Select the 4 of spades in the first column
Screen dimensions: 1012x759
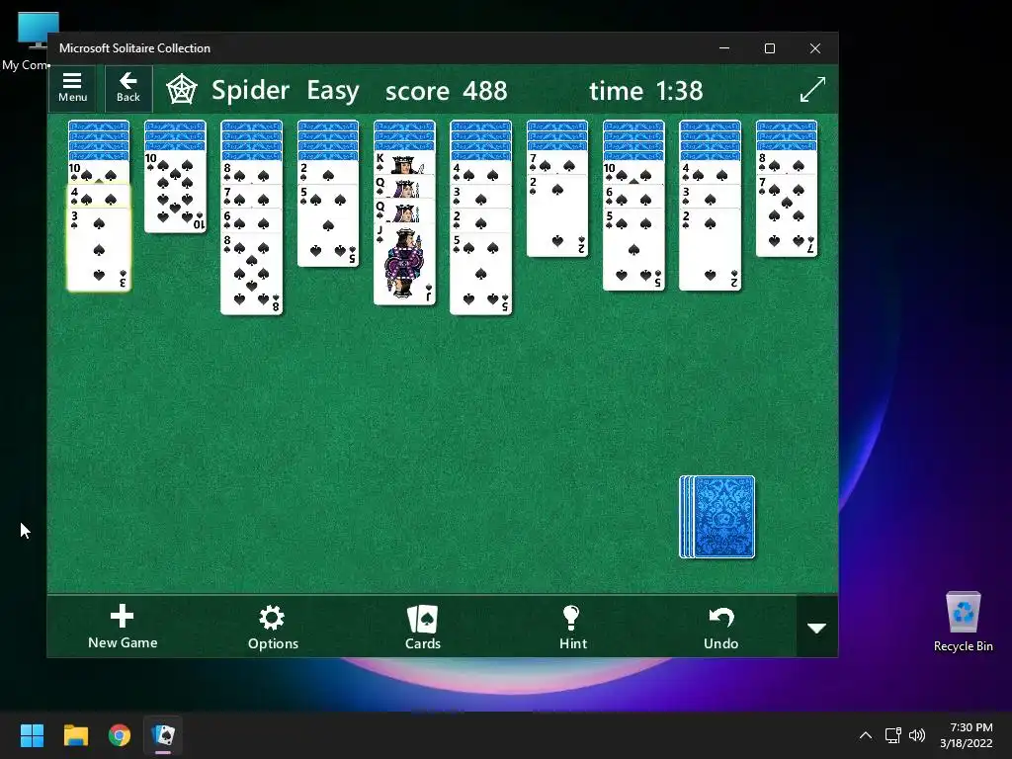(x=99, y=197)
